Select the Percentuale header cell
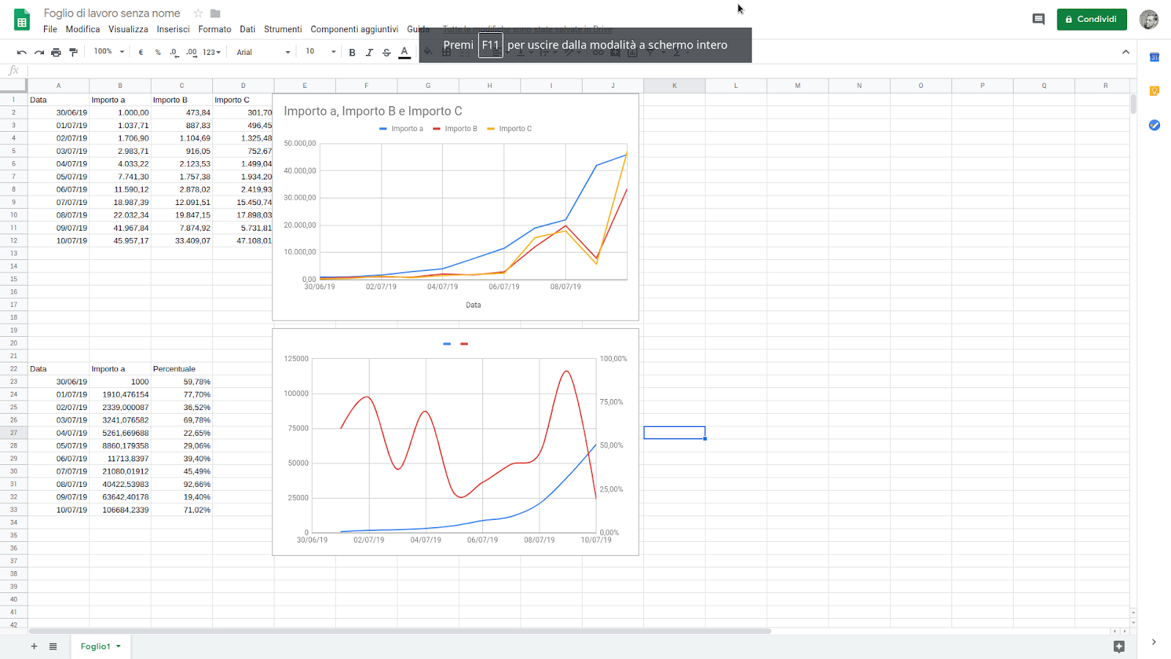 tap(182, 369)
